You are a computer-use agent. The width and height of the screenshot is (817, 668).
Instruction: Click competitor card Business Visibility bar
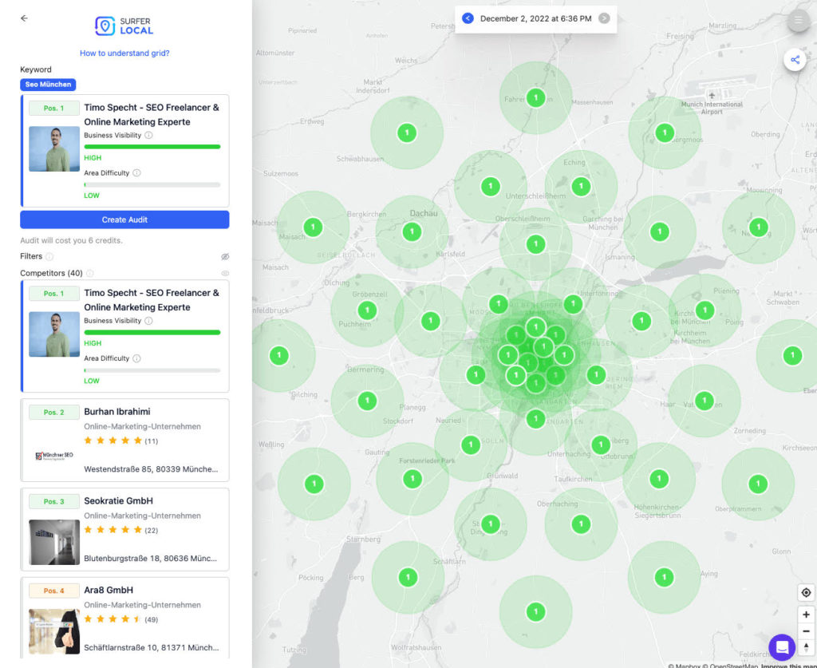[x=152, y=333]
